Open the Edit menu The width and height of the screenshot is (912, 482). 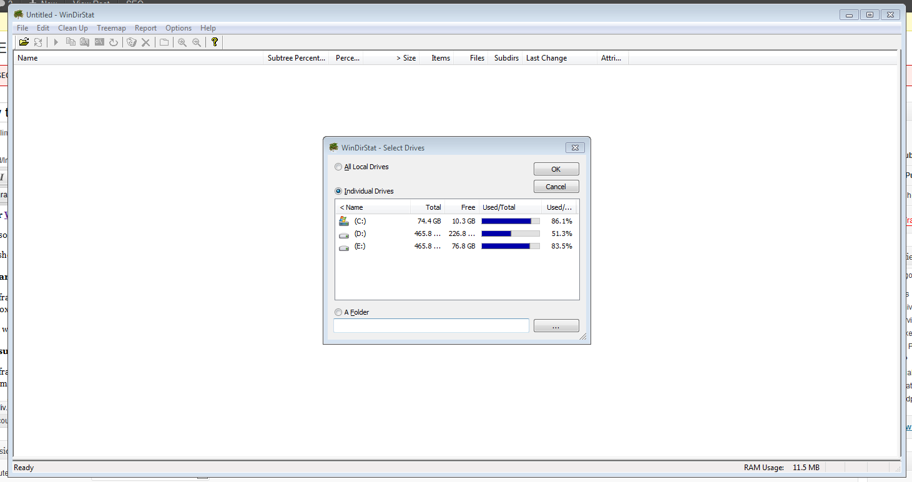pyautogui.click(x=43, y=28)
